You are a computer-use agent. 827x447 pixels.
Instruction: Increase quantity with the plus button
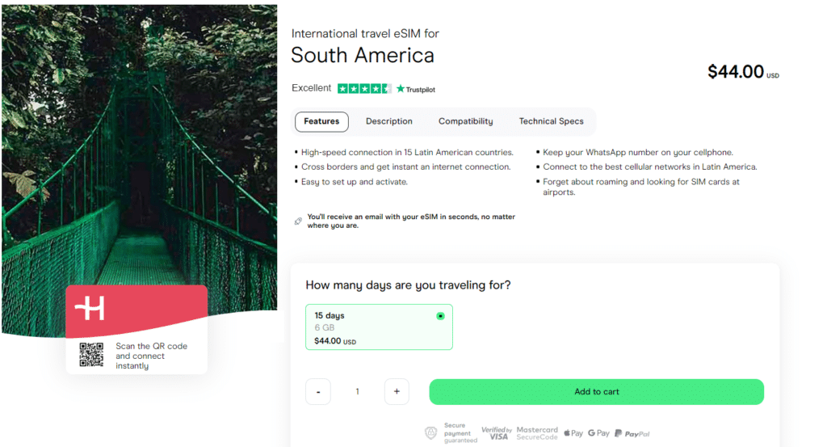pos(397,392)
